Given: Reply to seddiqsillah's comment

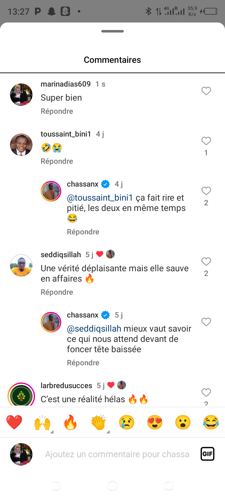Looking at the screenshot, I should point(57,292).
